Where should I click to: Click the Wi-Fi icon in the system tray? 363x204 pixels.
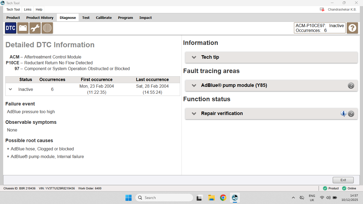tap(322, 198)
